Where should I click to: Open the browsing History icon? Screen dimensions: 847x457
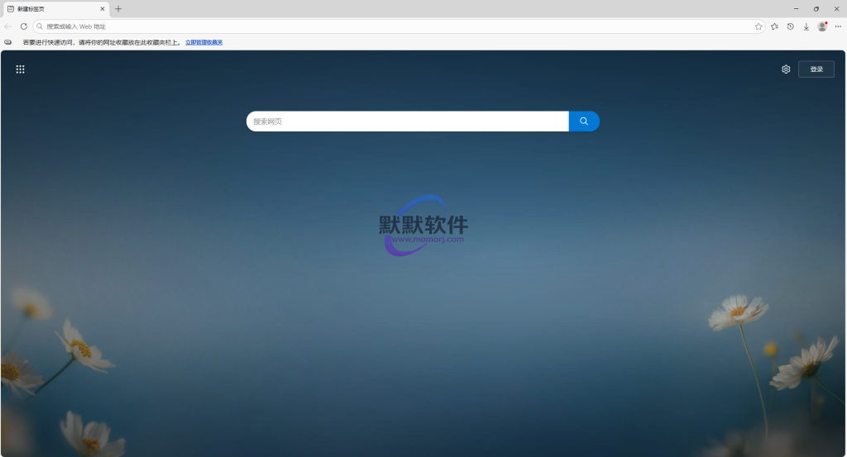(791, 26)
